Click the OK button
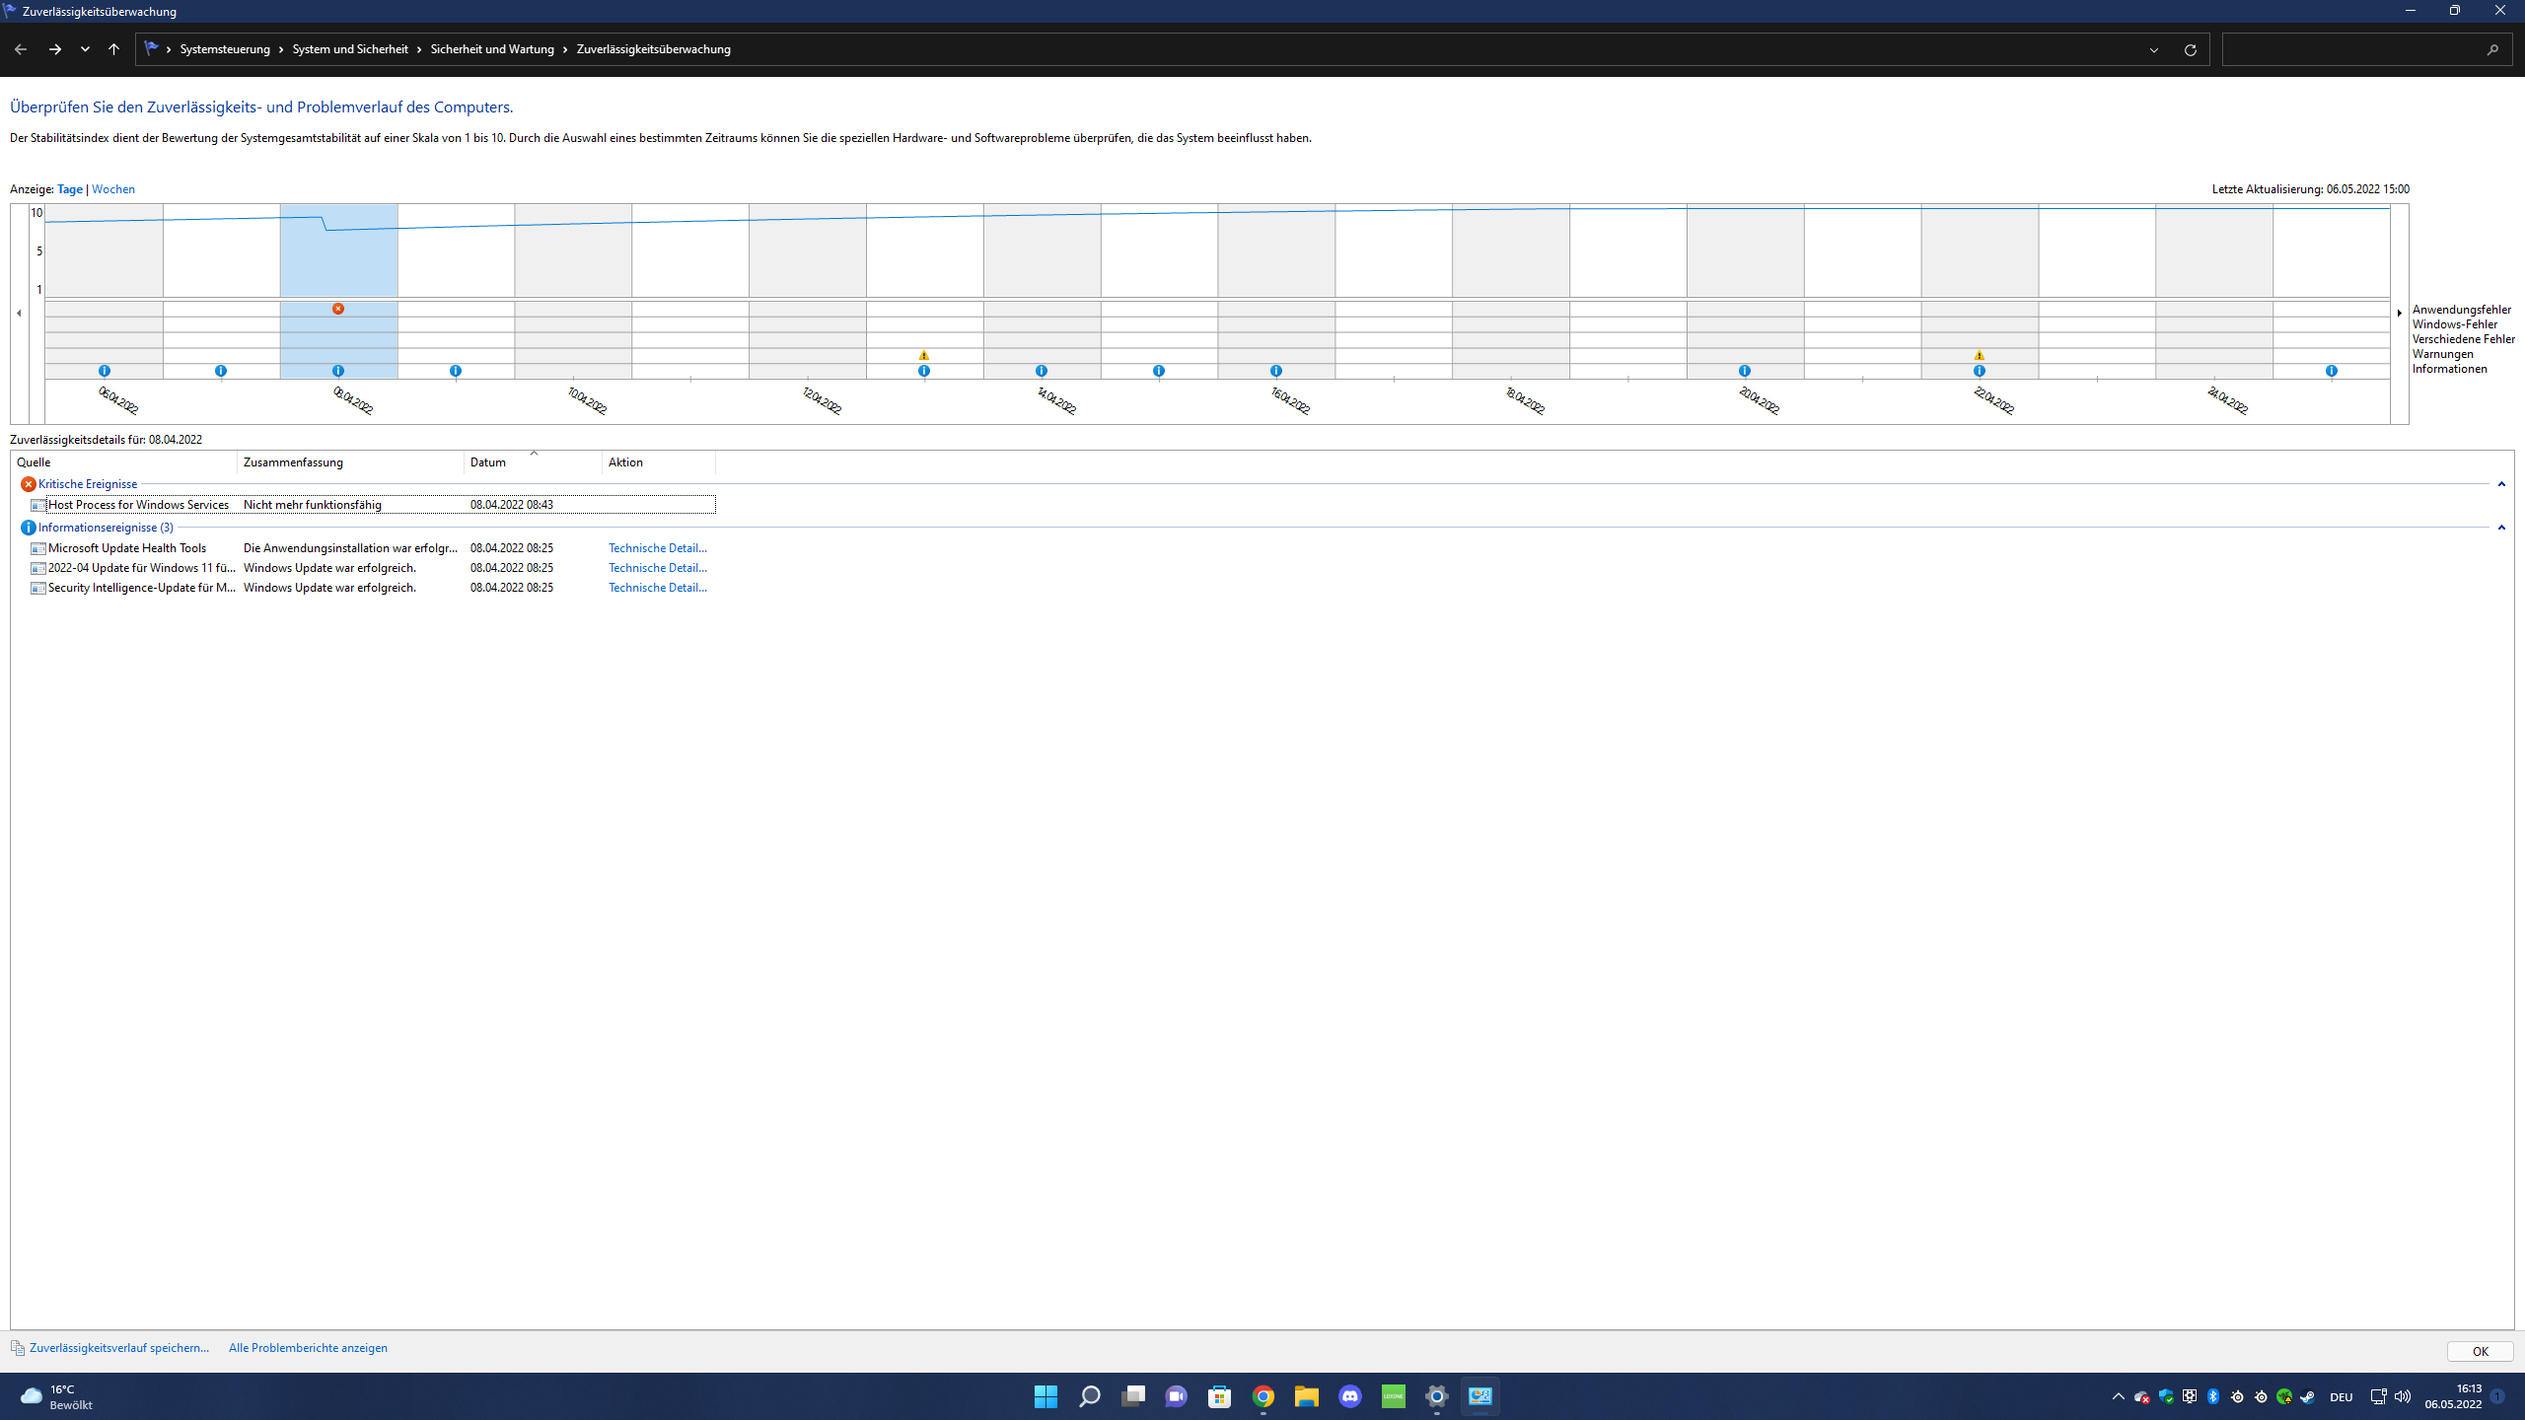 click(x=2480, y=1352)
